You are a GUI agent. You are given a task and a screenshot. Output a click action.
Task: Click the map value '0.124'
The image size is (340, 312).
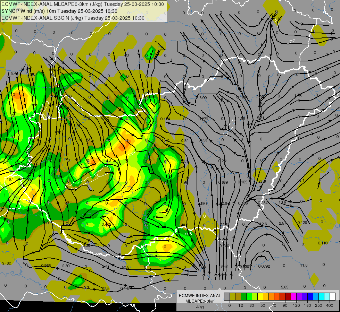(165, 119)
